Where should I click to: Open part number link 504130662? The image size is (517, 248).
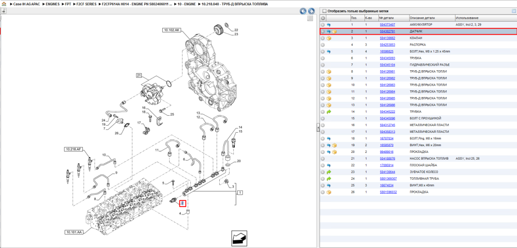[x=387, y=38]
